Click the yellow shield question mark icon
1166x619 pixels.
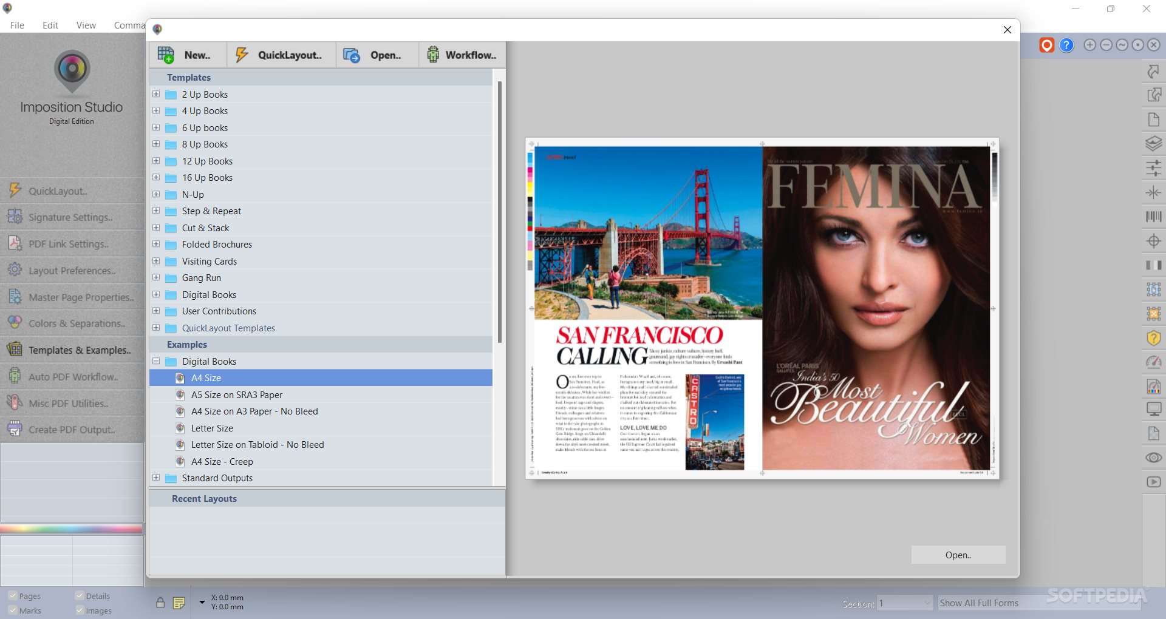click(x=1153, y=338)
